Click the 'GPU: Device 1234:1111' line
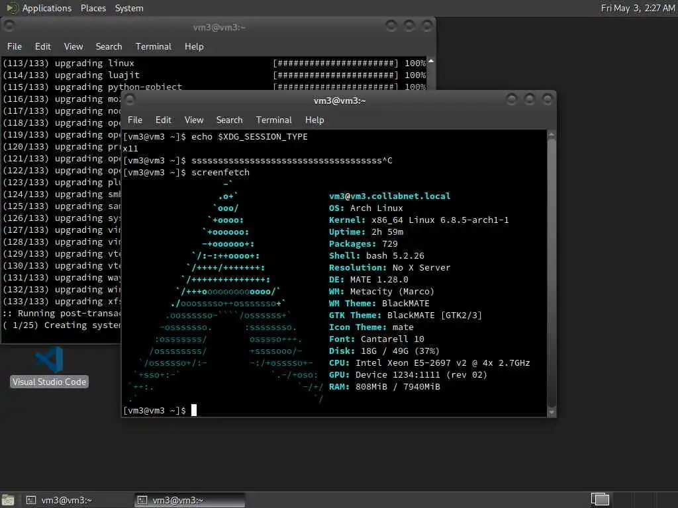 tap(408, 375)
